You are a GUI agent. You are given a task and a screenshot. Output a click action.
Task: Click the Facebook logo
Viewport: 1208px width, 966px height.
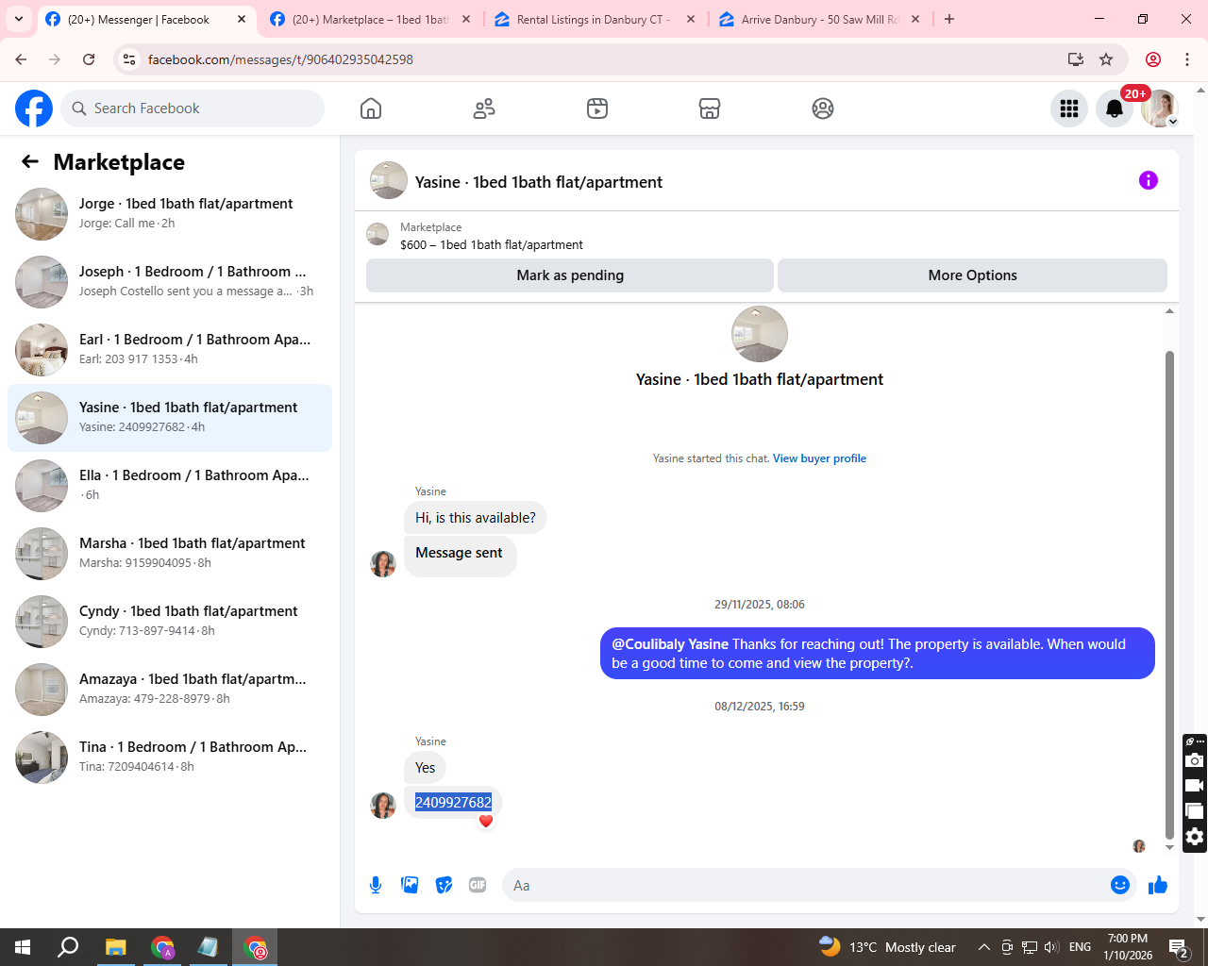pos(34,108)
